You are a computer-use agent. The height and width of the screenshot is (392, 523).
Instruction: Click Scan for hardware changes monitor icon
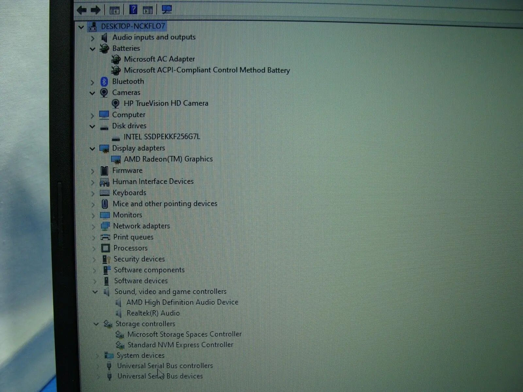coord(167,9)
